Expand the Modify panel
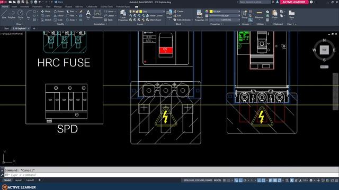This screenshot has width=339, height=190. pos(62,24)
